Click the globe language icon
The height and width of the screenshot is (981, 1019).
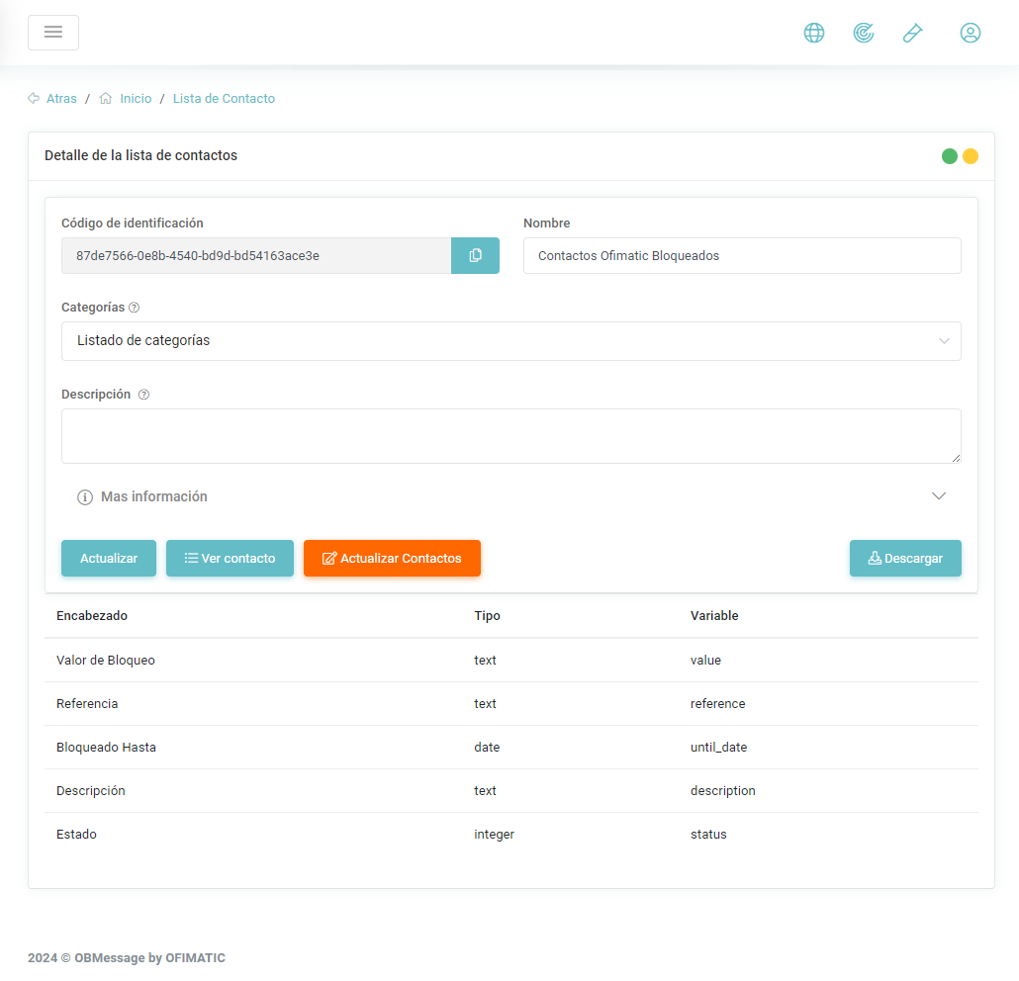(814, 33)
